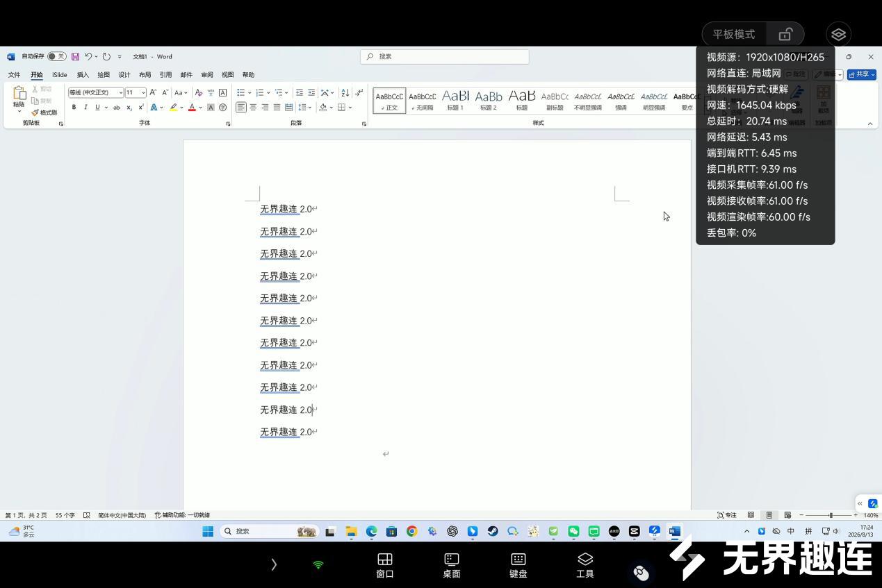This screenshot has height=588, width=882.
Task: Open the Windows Start menu
Action: tap(208, 531)
